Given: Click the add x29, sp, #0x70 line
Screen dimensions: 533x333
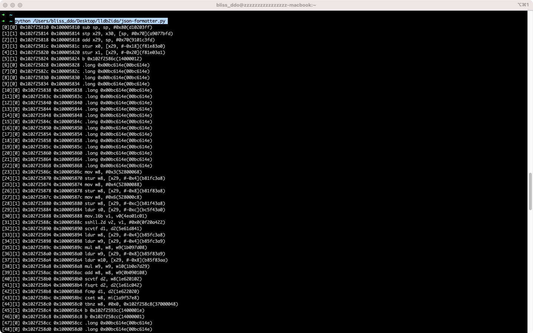Looking at the screenshot, I should pos(79,40).
